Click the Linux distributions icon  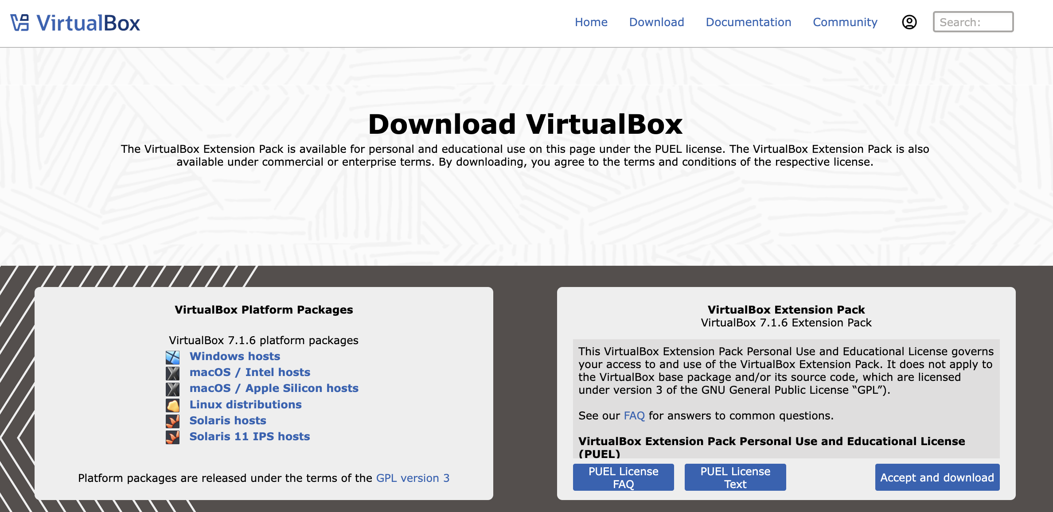pyautogui.click(x=173, y=405)
